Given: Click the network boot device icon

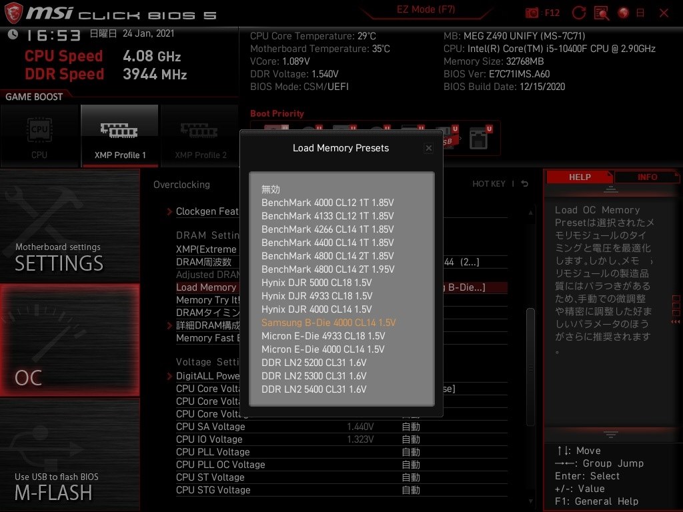Looking at the screenshot, I should 479,139.
